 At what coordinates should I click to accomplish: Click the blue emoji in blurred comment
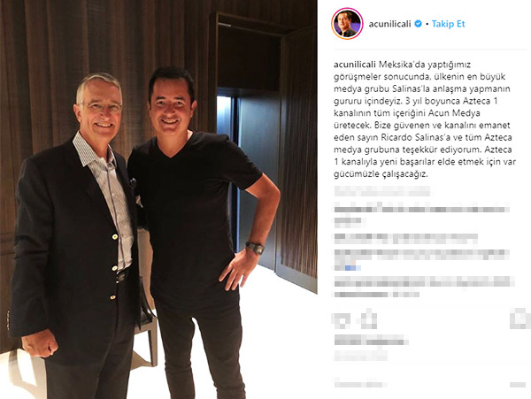click(x=352, y=268)
